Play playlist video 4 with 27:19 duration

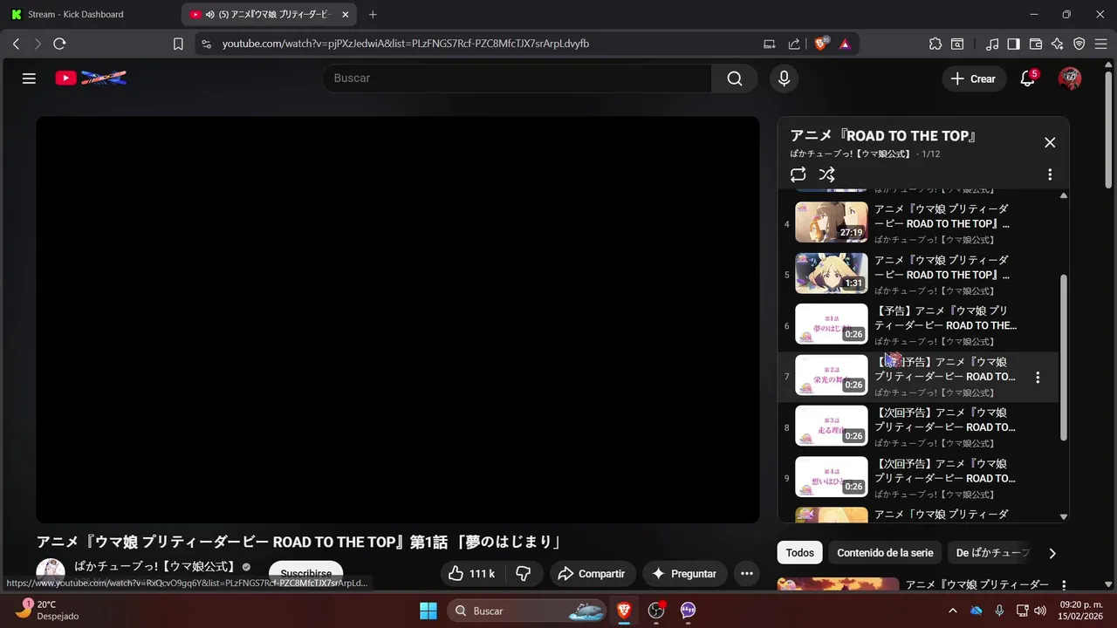(x=832, y=222)
